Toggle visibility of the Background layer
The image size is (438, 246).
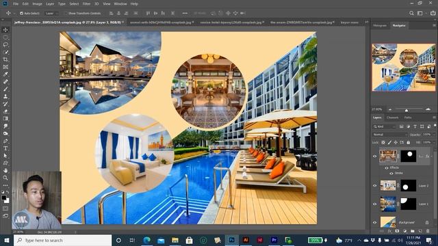[x=375, y=222]
